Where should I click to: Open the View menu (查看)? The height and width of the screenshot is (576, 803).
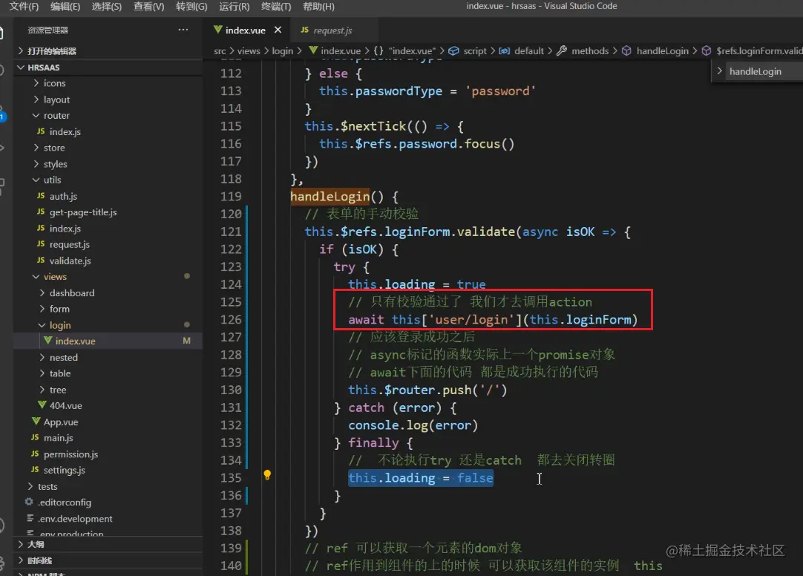click(x=148, y=7)
